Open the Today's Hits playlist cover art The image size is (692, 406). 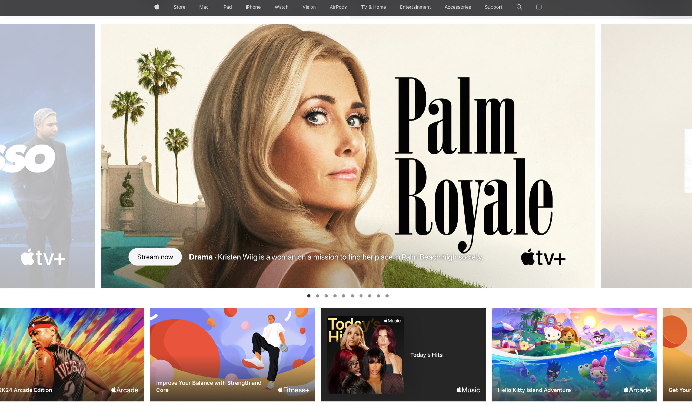366,355
